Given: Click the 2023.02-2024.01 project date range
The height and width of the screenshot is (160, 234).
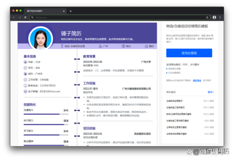Looking at the screenshot, I should (x=93, y=134).
